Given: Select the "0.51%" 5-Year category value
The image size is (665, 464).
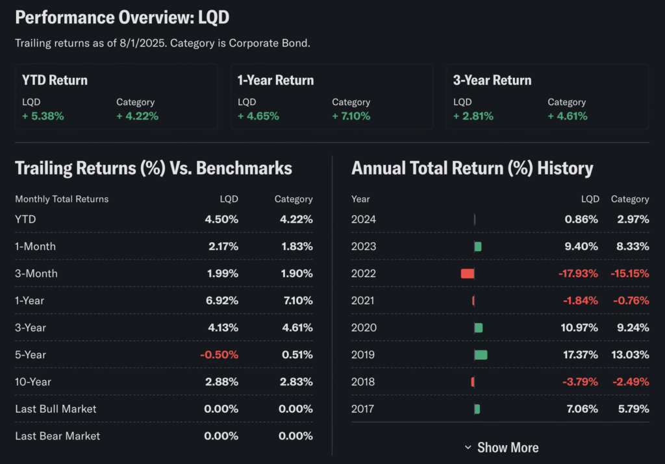Looking at the screenshot, I should pyautogui.click(x=297, y=355).
